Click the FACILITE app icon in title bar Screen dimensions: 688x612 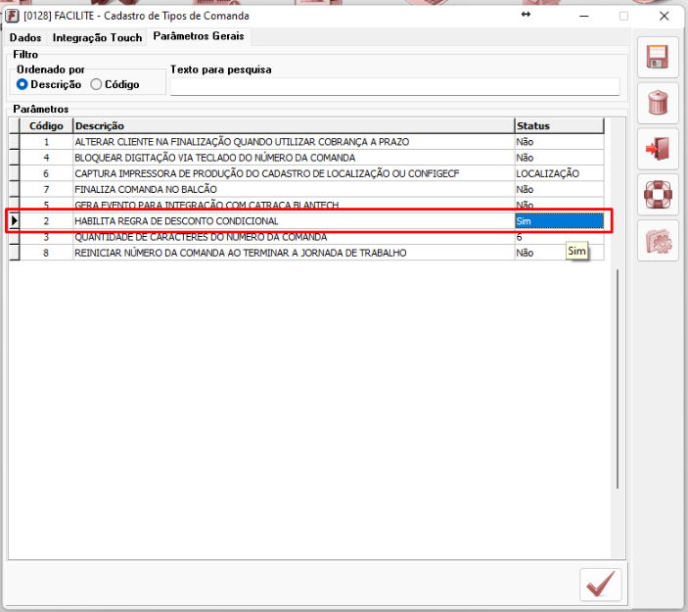pyautogui.click(x=12, y=17)
